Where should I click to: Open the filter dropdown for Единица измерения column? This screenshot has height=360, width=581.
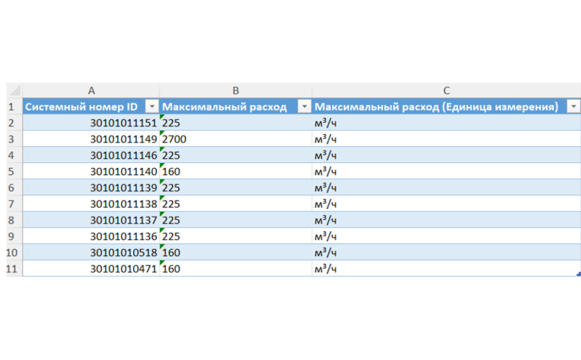[x=574, y=106]
